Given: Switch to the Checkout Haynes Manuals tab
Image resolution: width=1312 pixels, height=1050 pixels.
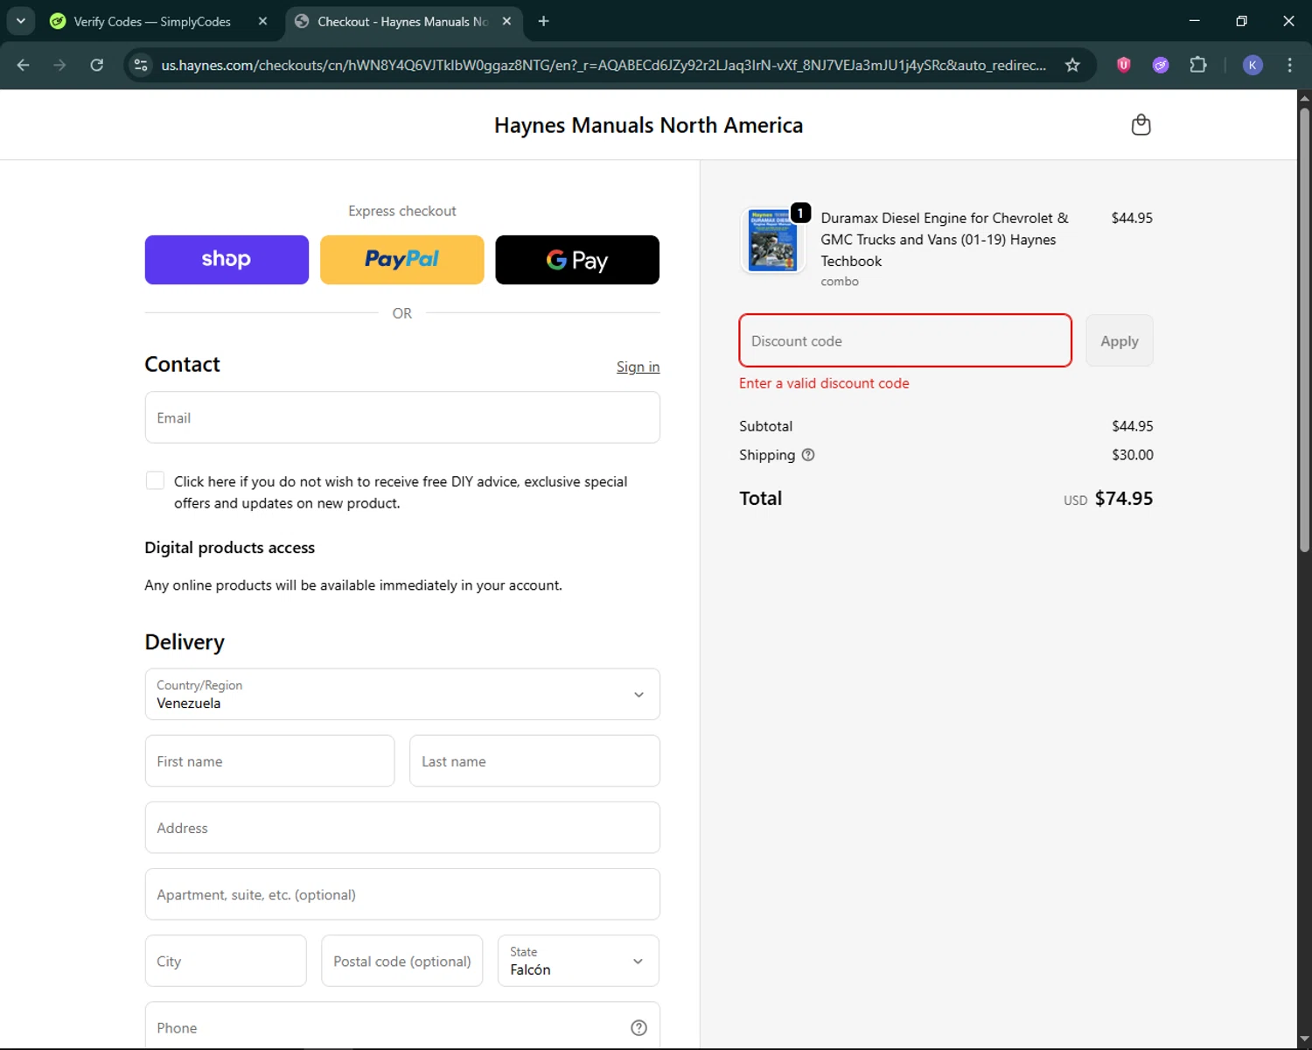Looking at the screenshot, I should [x=404, y=21].
